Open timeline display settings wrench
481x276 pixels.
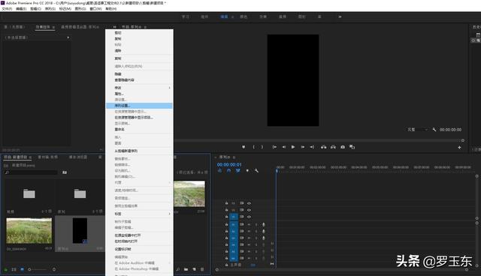point(256,171)
